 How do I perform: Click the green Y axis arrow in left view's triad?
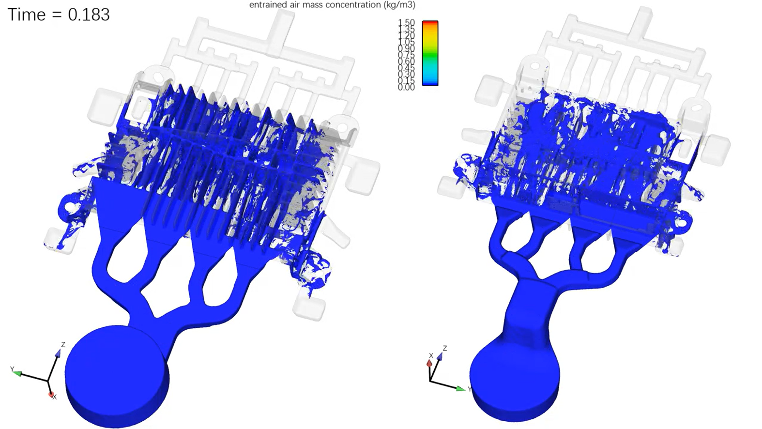coord(17,373)
